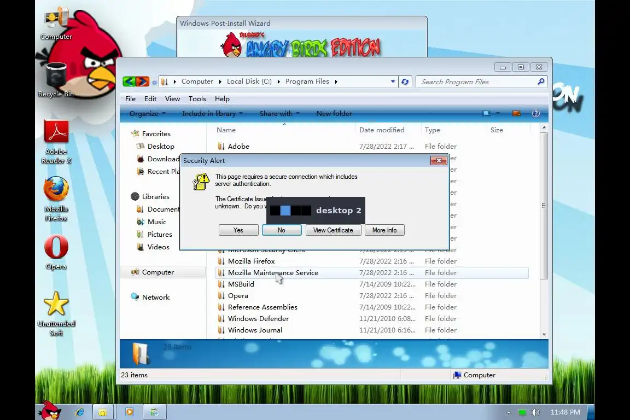Viewport: 630px width, 420px height.
Task: Click New folder in the toolbar
Action: coord(334,114)
